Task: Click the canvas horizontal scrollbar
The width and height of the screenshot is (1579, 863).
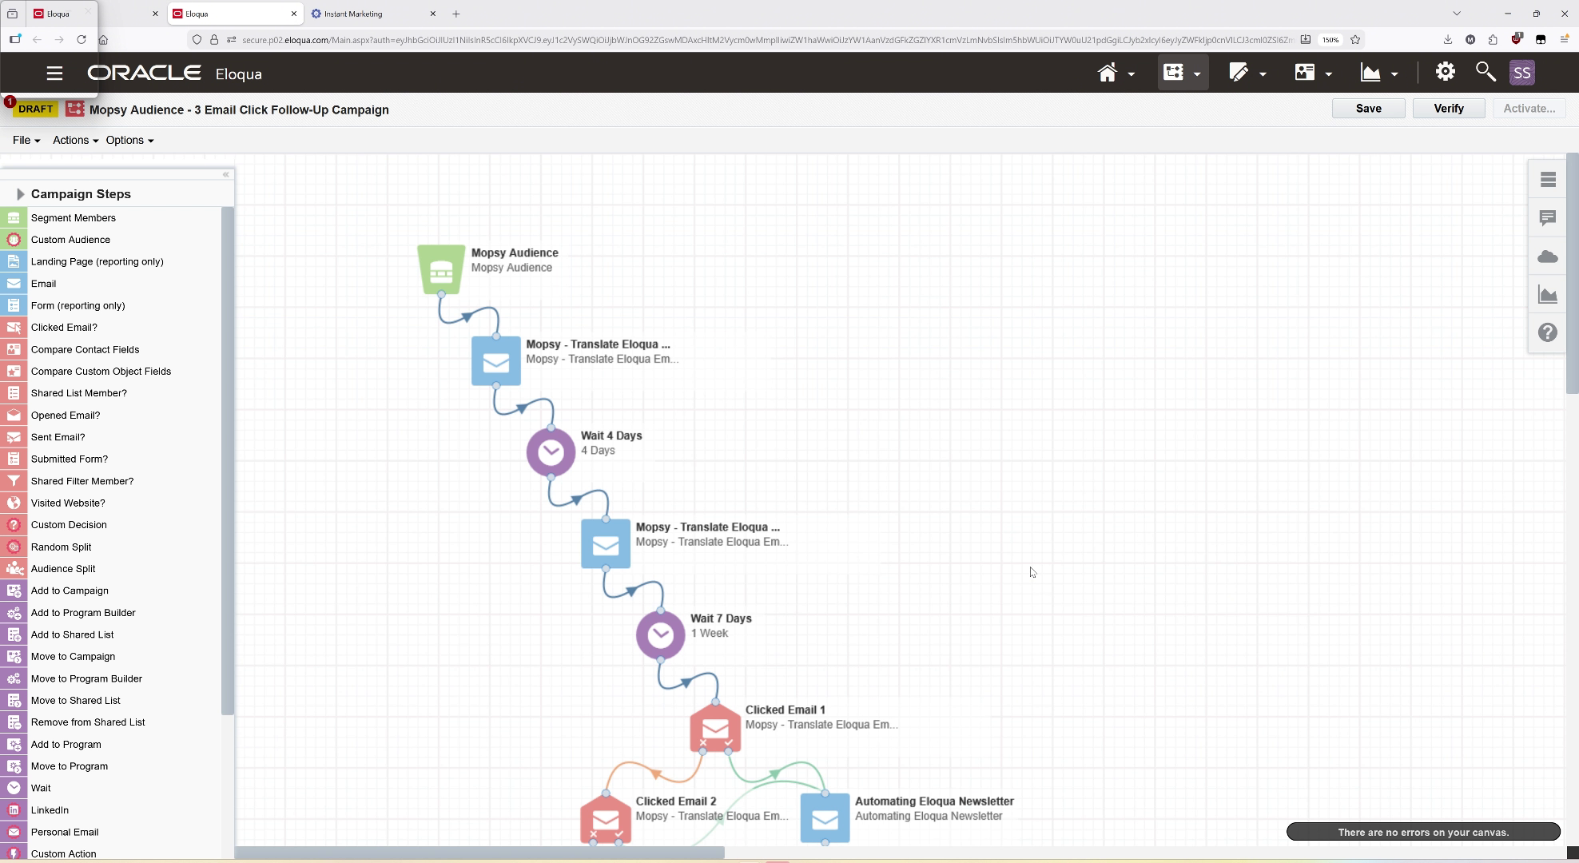Action: pyautogui.click(x=480, y=853)
